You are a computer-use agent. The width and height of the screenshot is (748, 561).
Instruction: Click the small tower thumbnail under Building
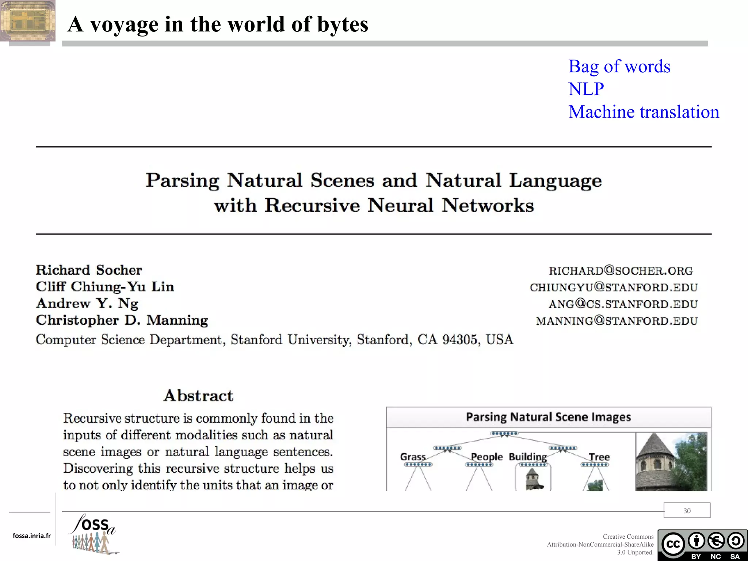(534, 480)
